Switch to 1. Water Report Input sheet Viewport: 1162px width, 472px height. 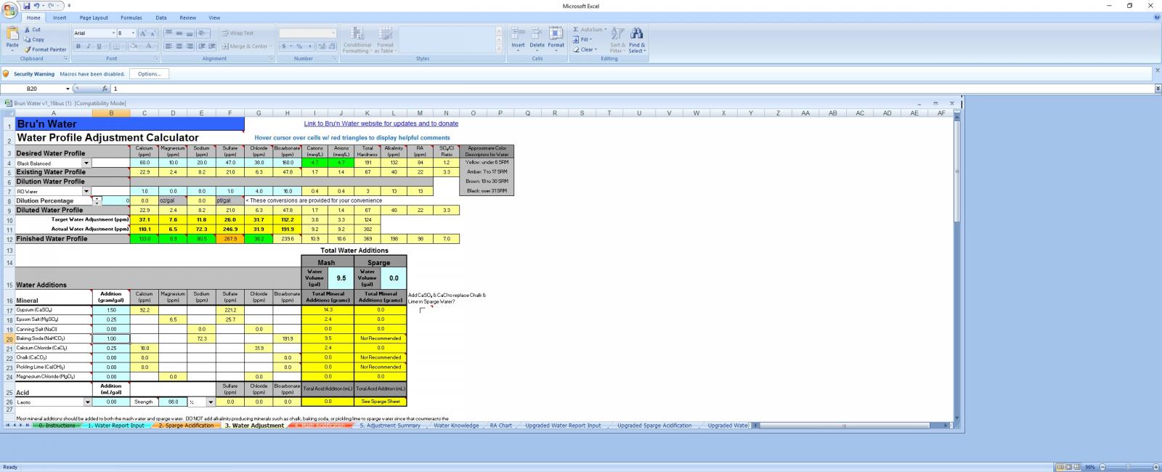click(116, 426)
